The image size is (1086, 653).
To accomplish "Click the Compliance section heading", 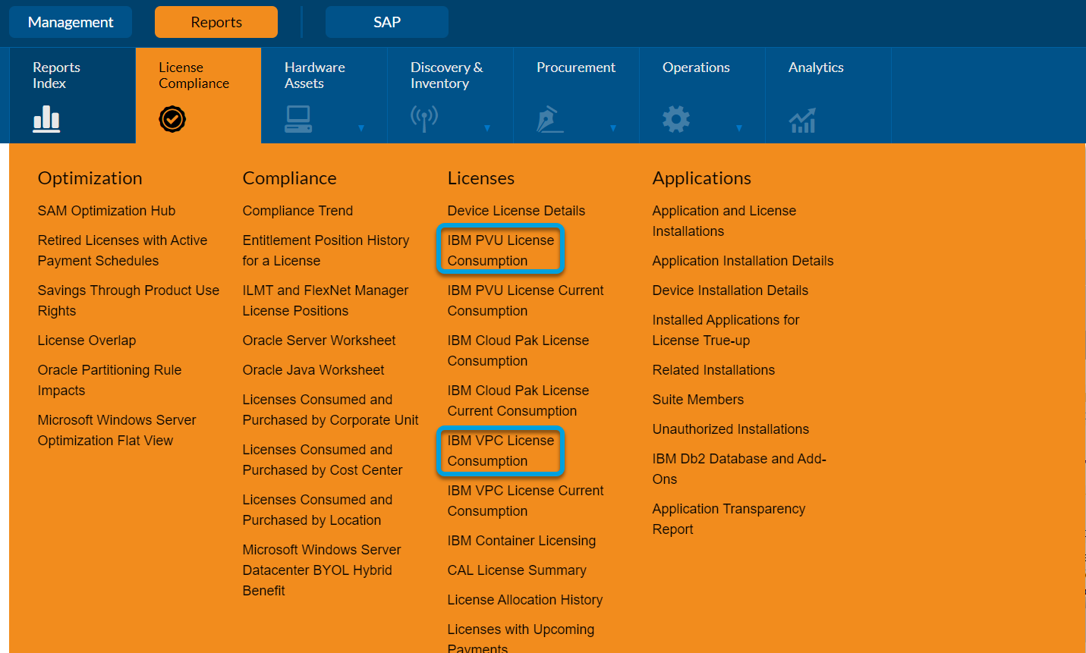I will 289,178.
